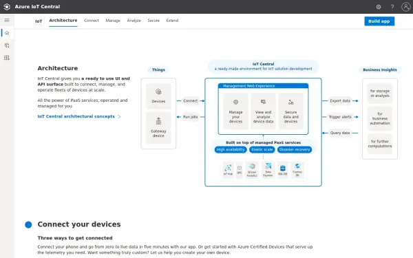
Task: Click the Things label in diagram
Action: tap(158, 69)
